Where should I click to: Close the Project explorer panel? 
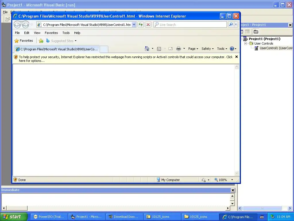[290, 25]
